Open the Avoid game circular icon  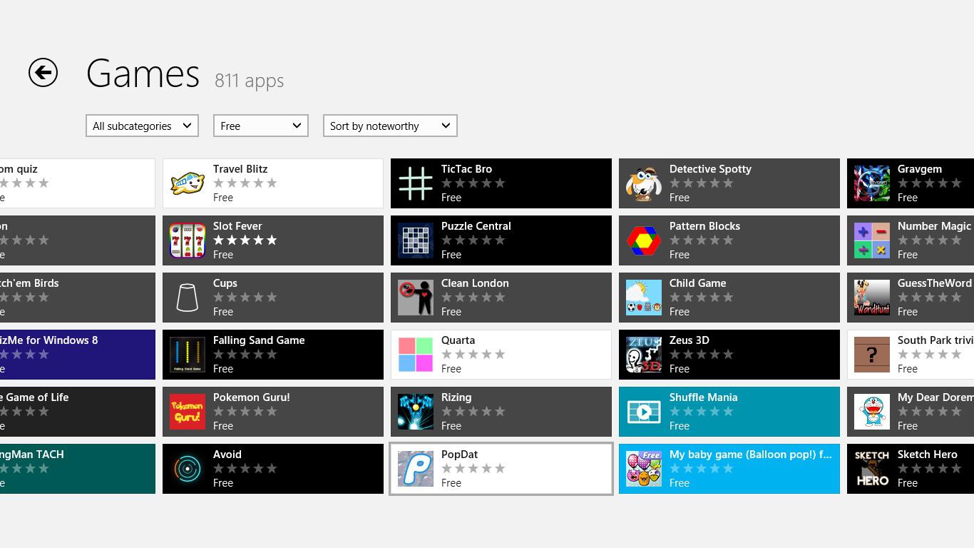point(188,469)
